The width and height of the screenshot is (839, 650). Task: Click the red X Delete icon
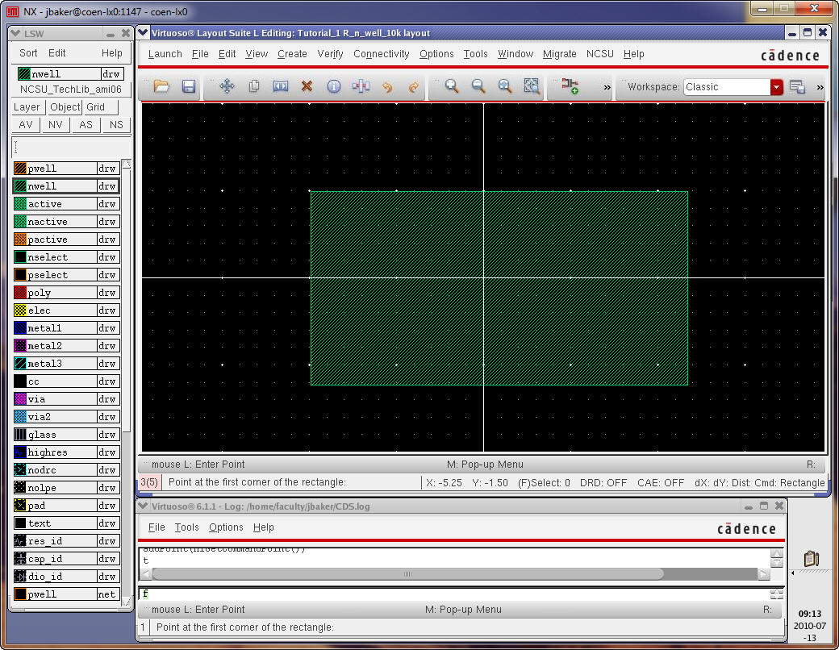pos(307,86)
